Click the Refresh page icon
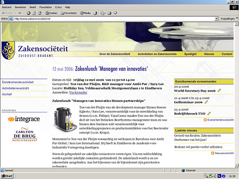Image resolution: width=239 pixels, height=179 pixels. pos(34,13)
